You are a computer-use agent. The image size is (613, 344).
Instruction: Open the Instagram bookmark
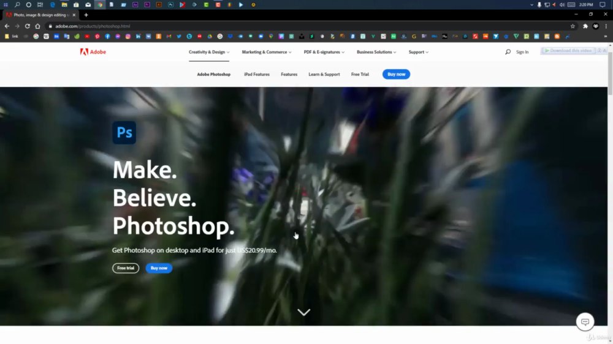coord(128,36)
